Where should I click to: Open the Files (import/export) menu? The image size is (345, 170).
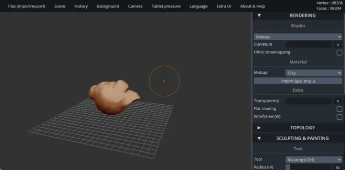[27, 6]
